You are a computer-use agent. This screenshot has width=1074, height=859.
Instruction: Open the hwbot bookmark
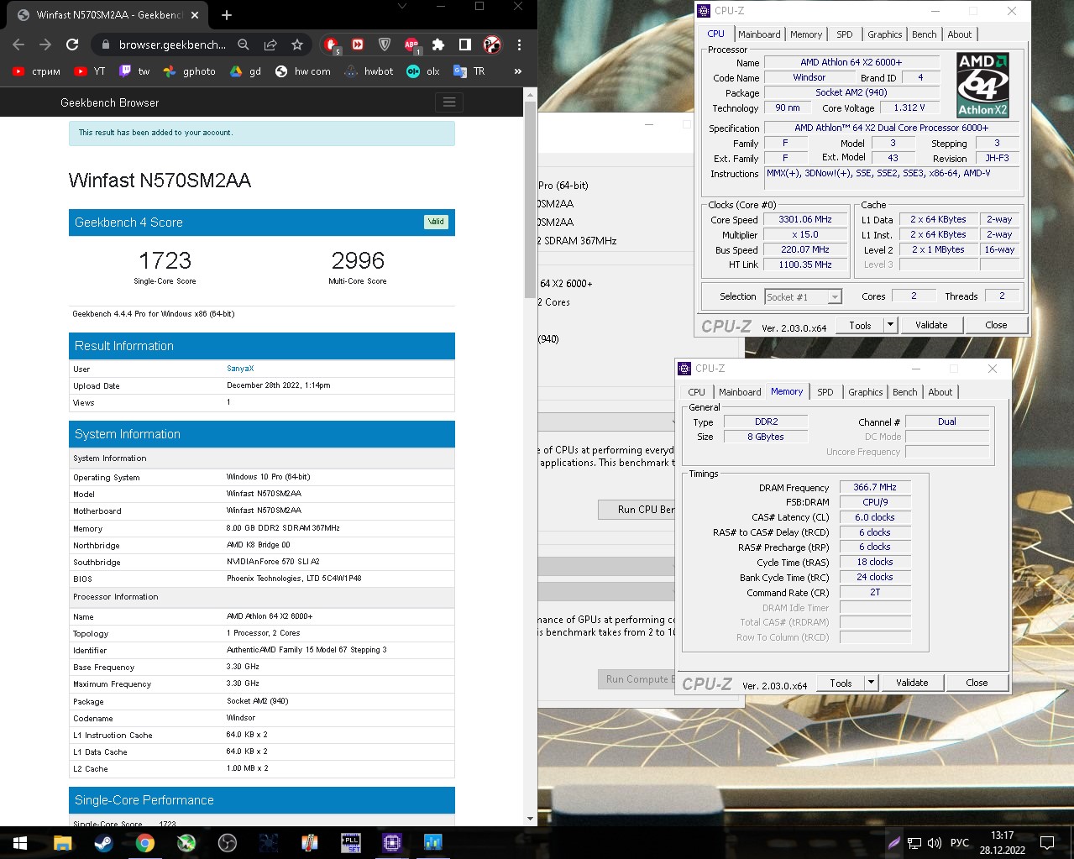click(369, 71)
